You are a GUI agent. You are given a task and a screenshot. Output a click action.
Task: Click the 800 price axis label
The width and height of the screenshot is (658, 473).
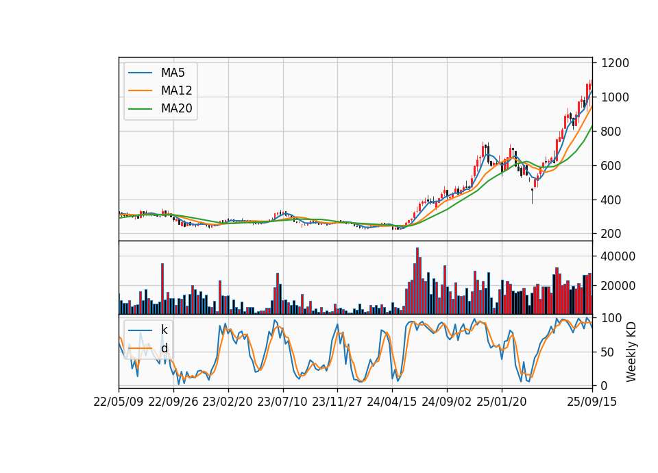(611, 132)
